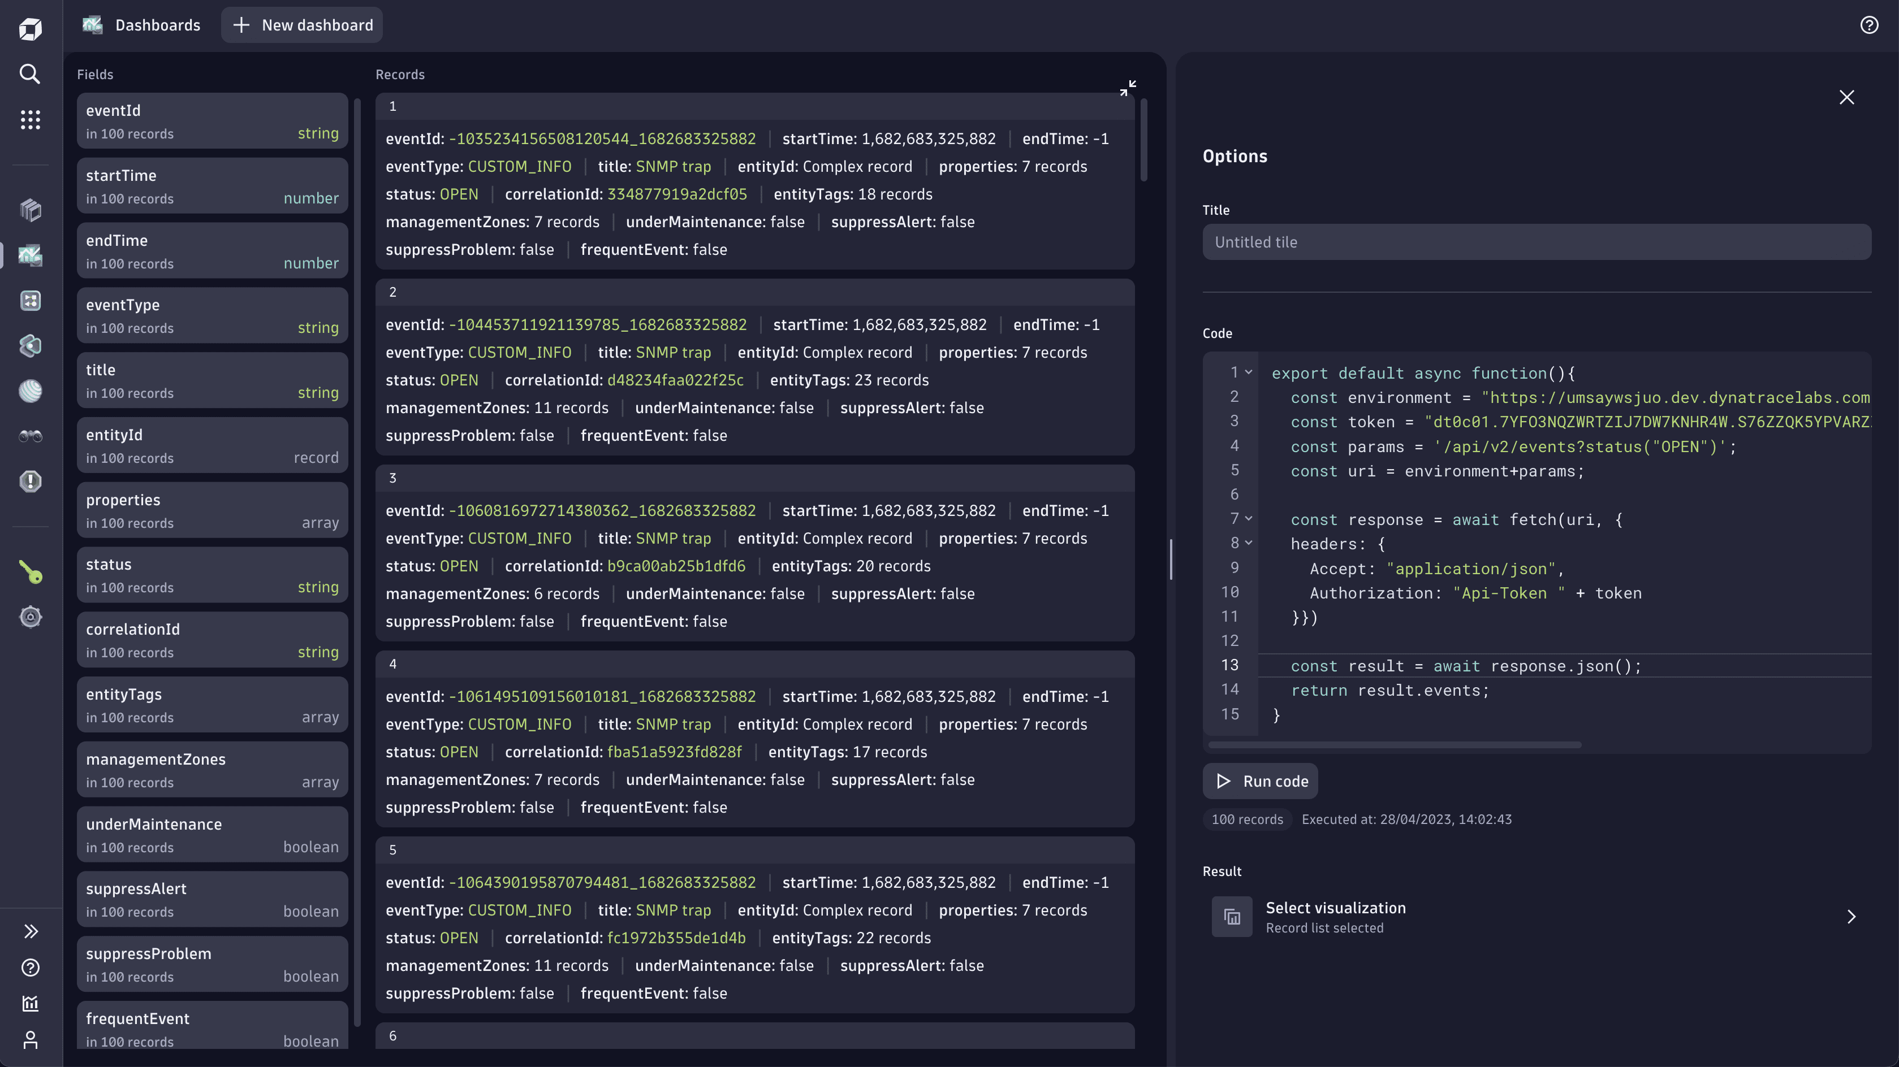The width and height of the screenshot is (1899, 1067).
Task: Click the Dynatrace logo in the sidebar
Action: pos(30,29)
